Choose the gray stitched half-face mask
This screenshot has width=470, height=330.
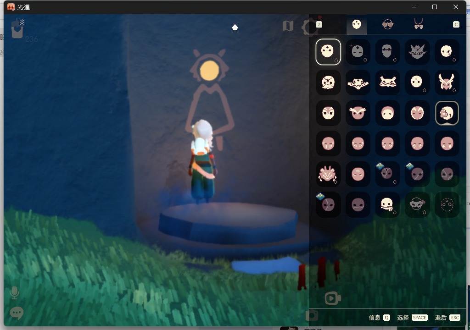point(387,52)
